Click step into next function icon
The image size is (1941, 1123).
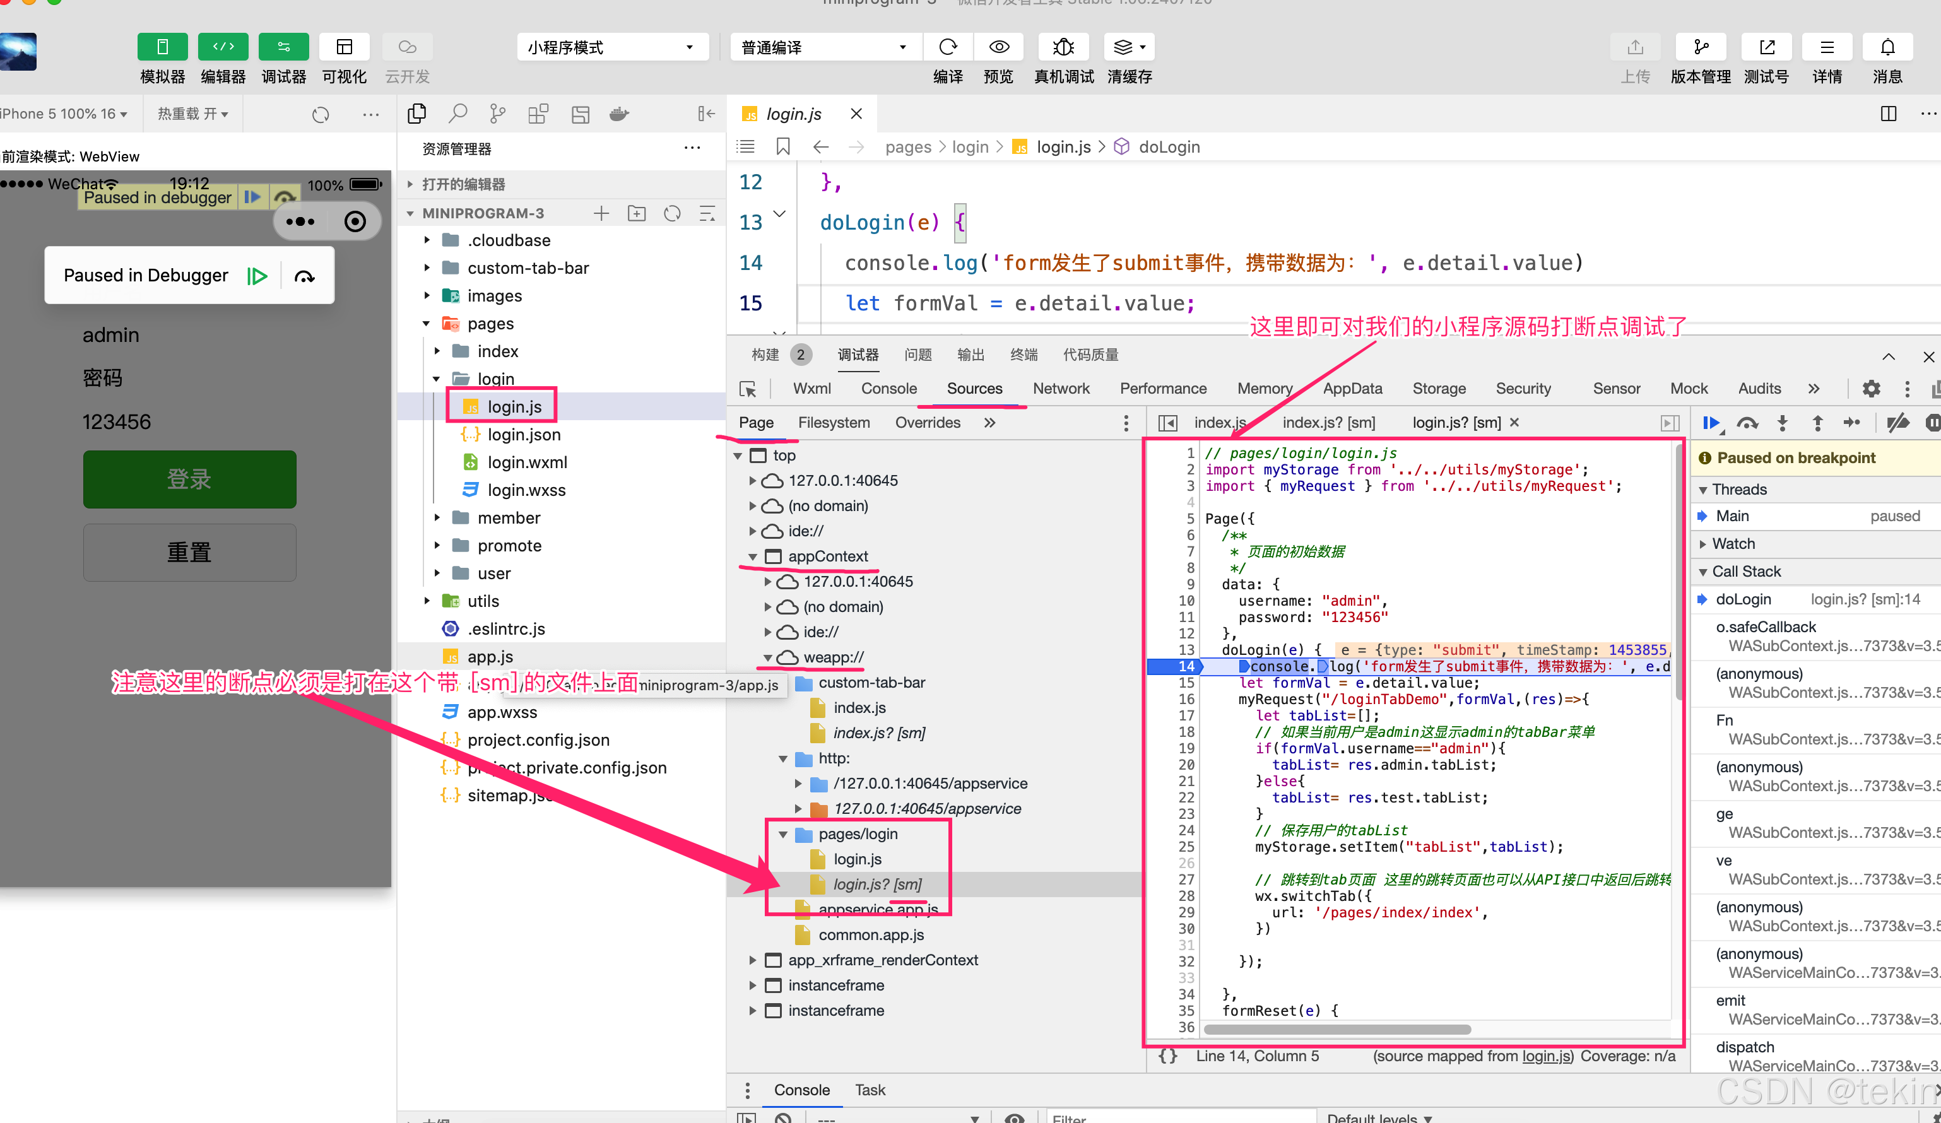(1783, 422)
